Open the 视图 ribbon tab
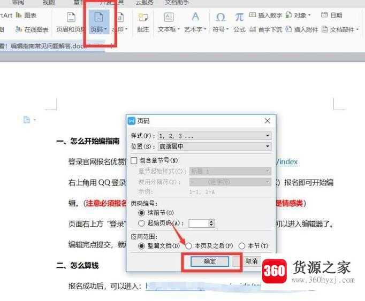The height and width of the screenshot is (301, 365). tap(49, 2)
